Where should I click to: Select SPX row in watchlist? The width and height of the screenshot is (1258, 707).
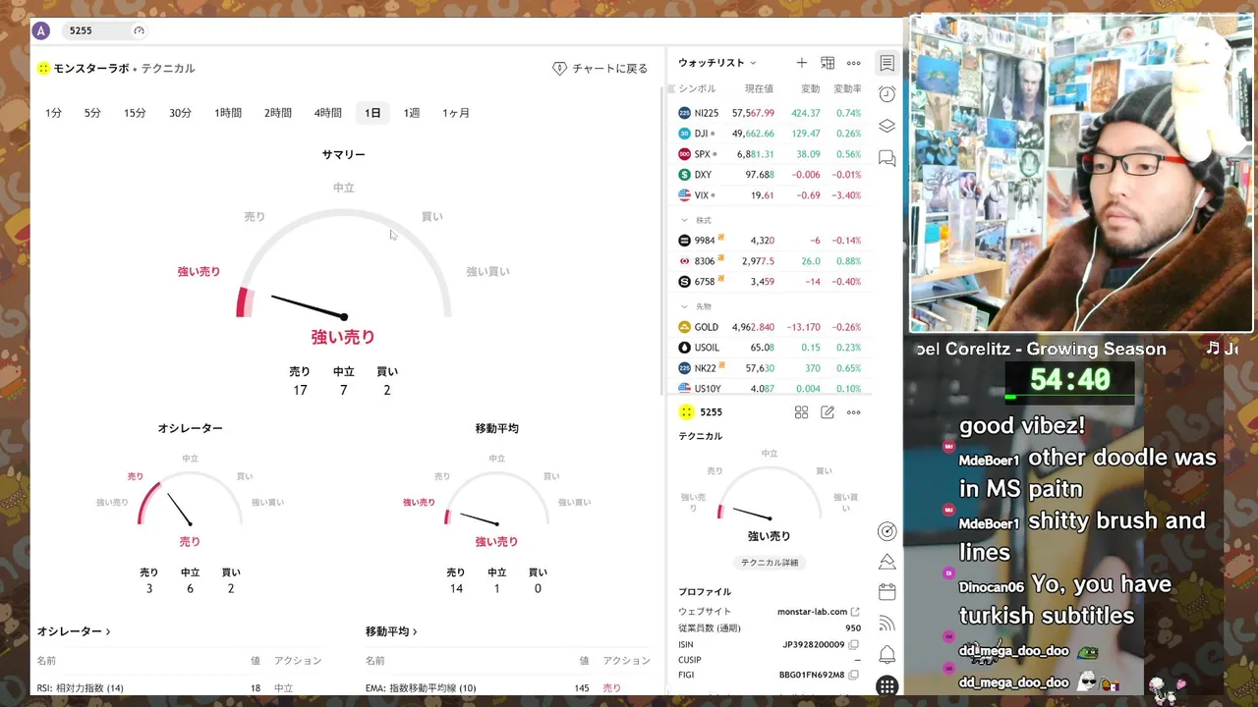(771, 154)
